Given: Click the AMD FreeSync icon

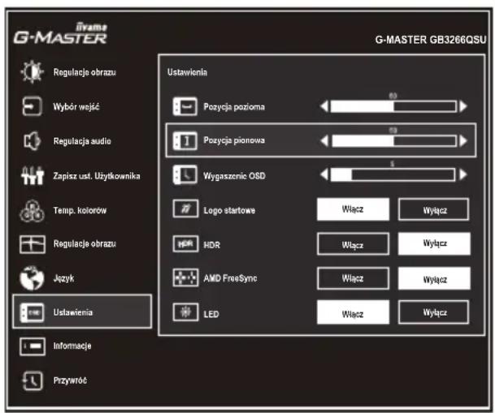Looking at the screenshot, I should (185, 277).
